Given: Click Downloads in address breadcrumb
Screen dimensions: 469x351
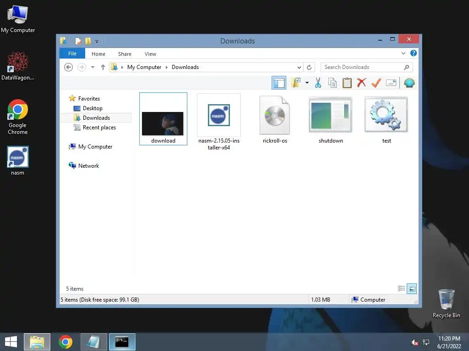Looking at the screenshot, I should (185, 67).
